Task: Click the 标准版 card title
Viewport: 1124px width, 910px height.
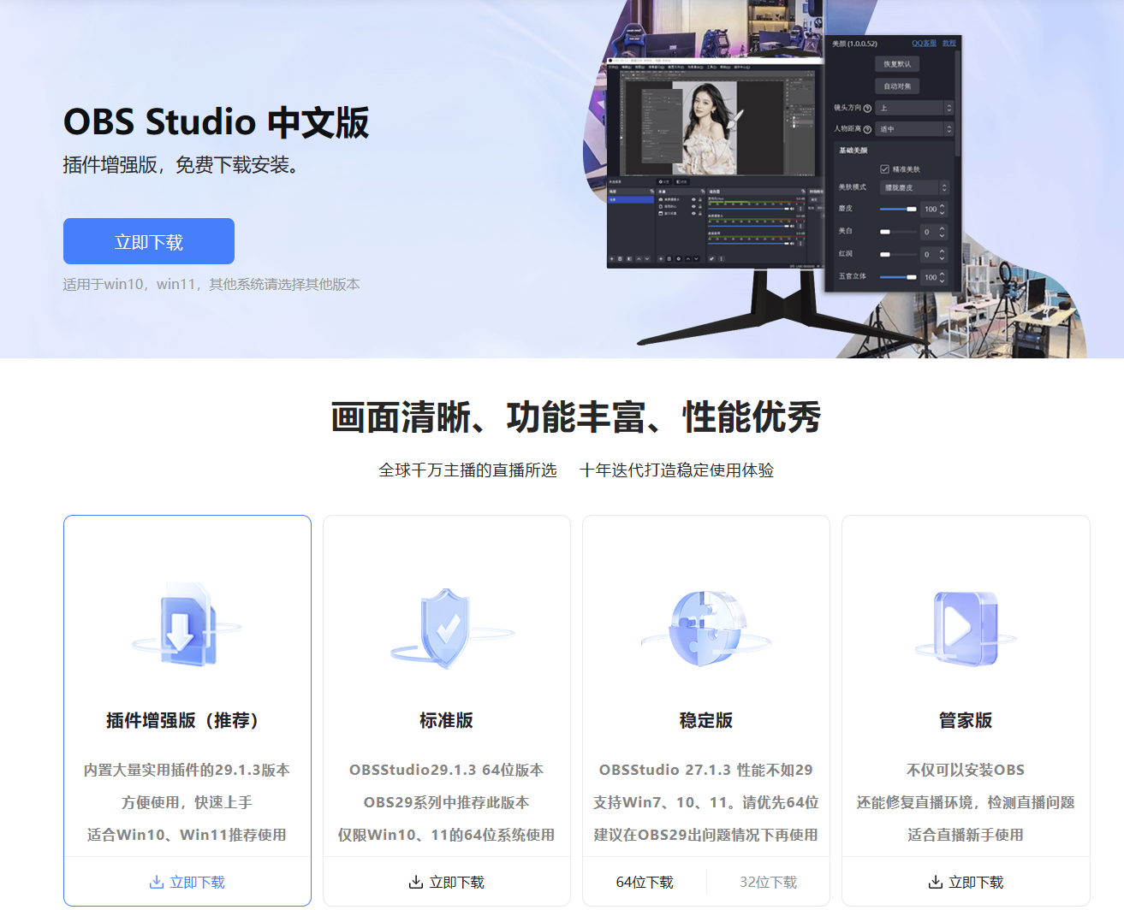Action: (447, 720)
